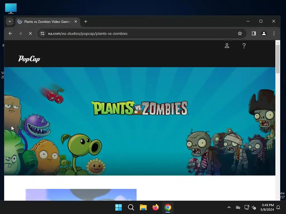Open notifications bell icon
This screenshot has height=214, width=286.
pos(278,207)
